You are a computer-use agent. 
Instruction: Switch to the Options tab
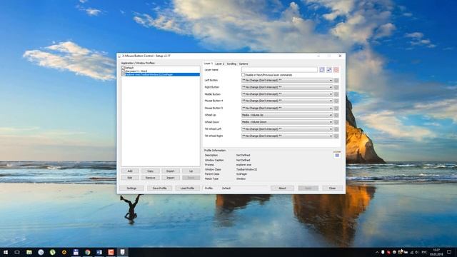point(243,64)
